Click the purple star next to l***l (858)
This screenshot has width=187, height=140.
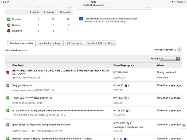(x=126, y=98)
